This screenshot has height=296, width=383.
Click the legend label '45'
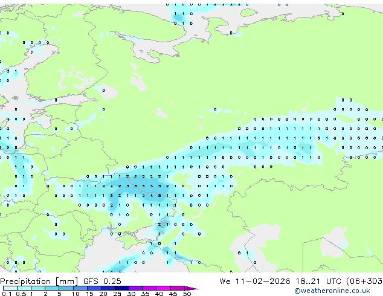click(x=173, y=294)
